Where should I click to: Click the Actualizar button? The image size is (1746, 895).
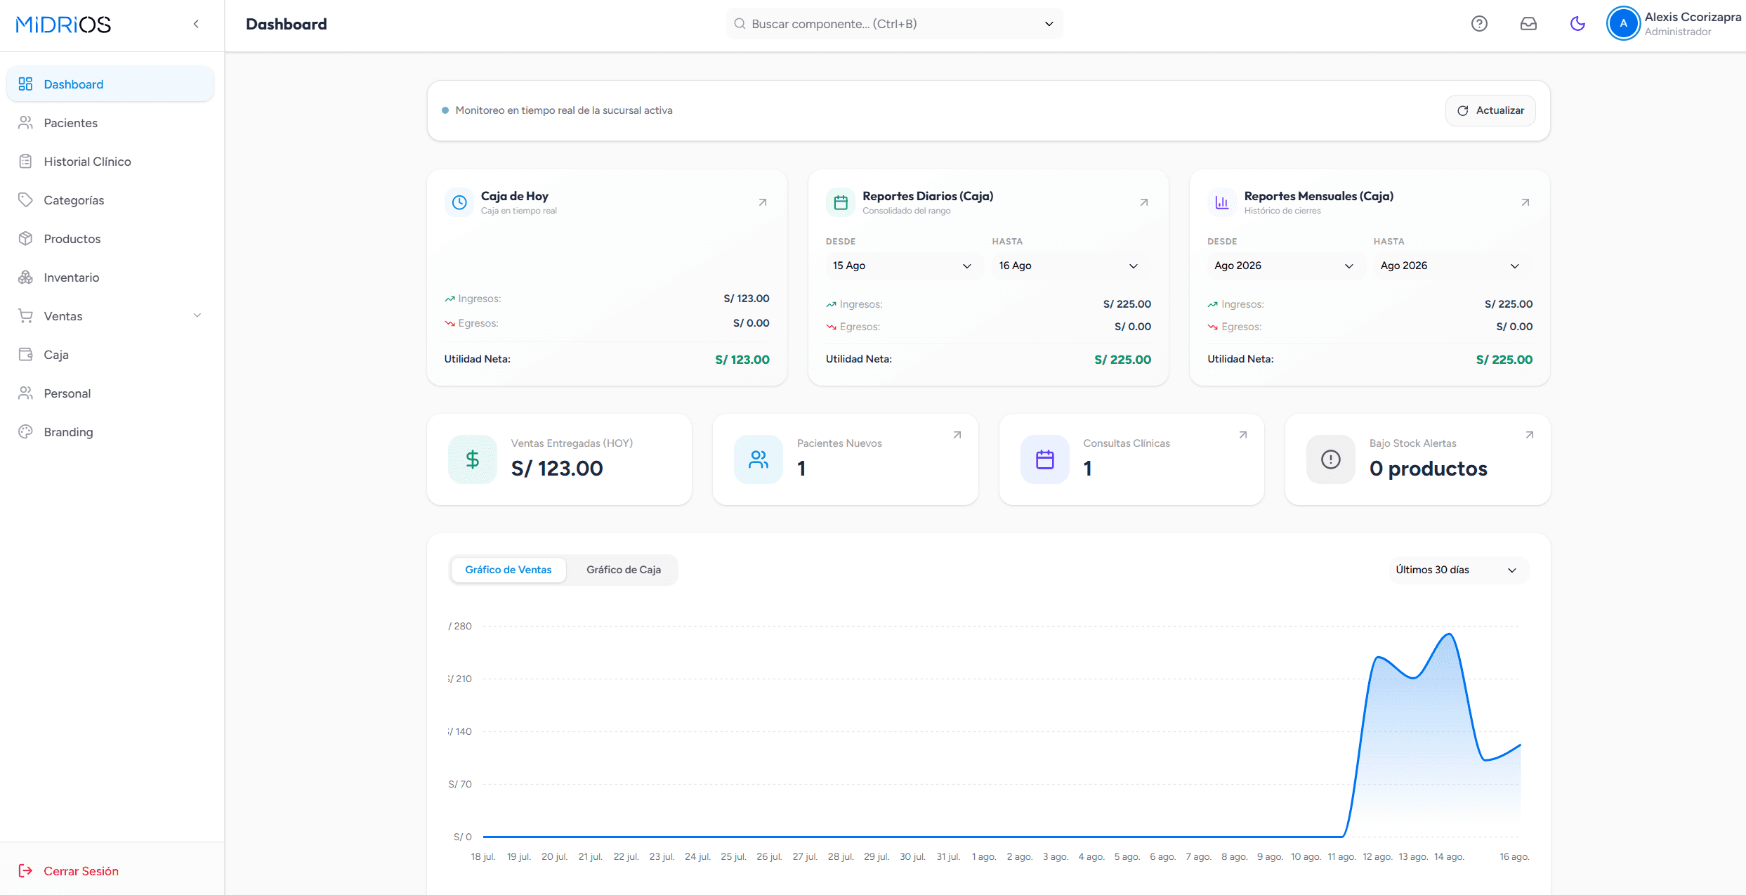[x=1490, y=110]
